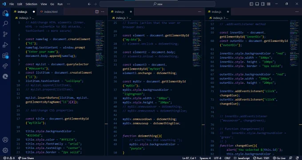Expand the middle editor breadcrumb ellipsis
The width and height of the screenshot is (302, 160).
130,18
